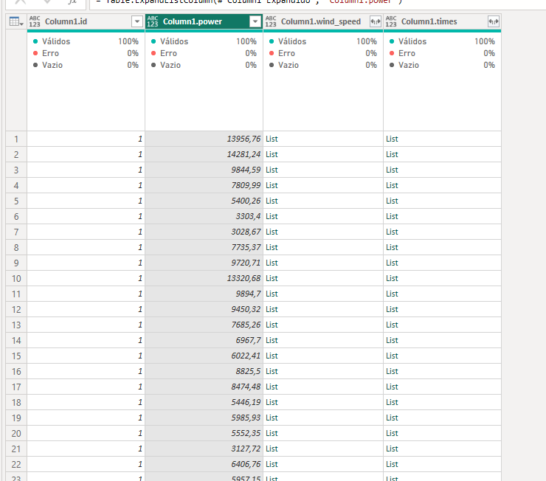Open times List in row 2

click(392, 154)
